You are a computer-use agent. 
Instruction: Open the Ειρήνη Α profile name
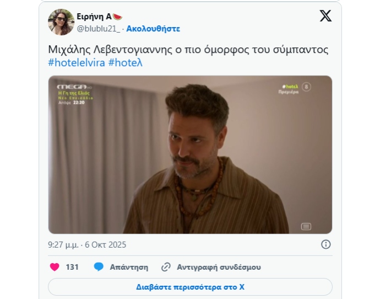pyautogui.click(x=94, y=17)
